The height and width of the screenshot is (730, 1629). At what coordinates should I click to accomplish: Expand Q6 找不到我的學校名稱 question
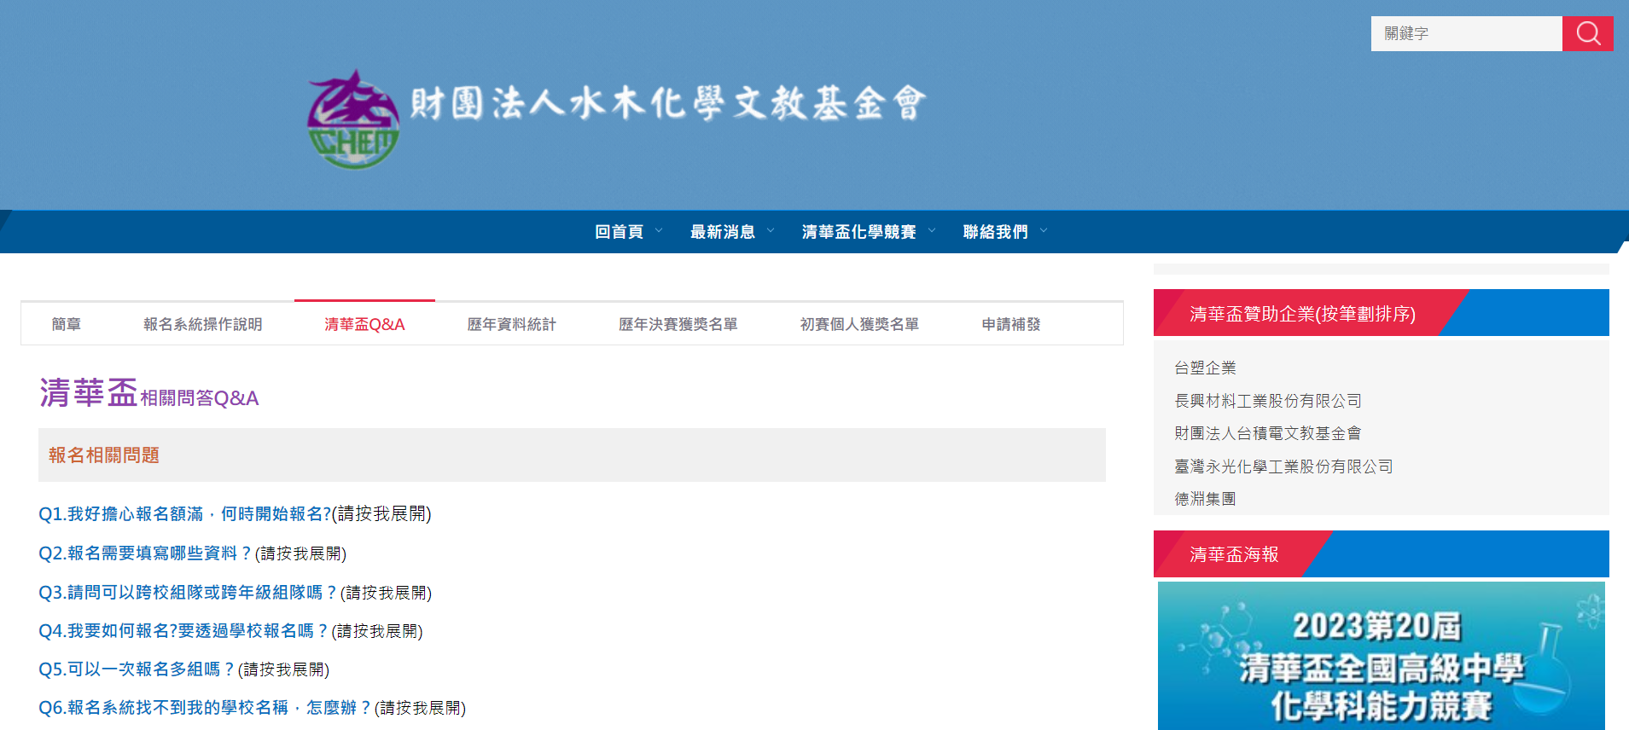[x=252, y=707]
